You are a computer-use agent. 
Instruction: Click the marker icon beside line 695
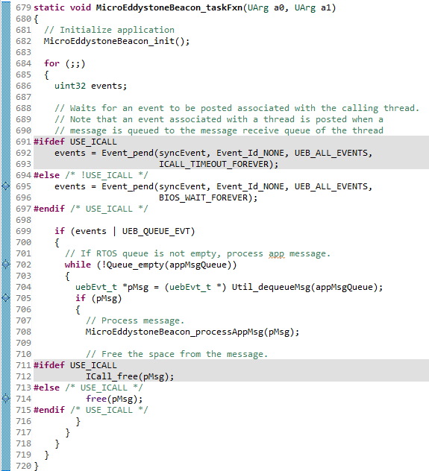coord(6,186)
